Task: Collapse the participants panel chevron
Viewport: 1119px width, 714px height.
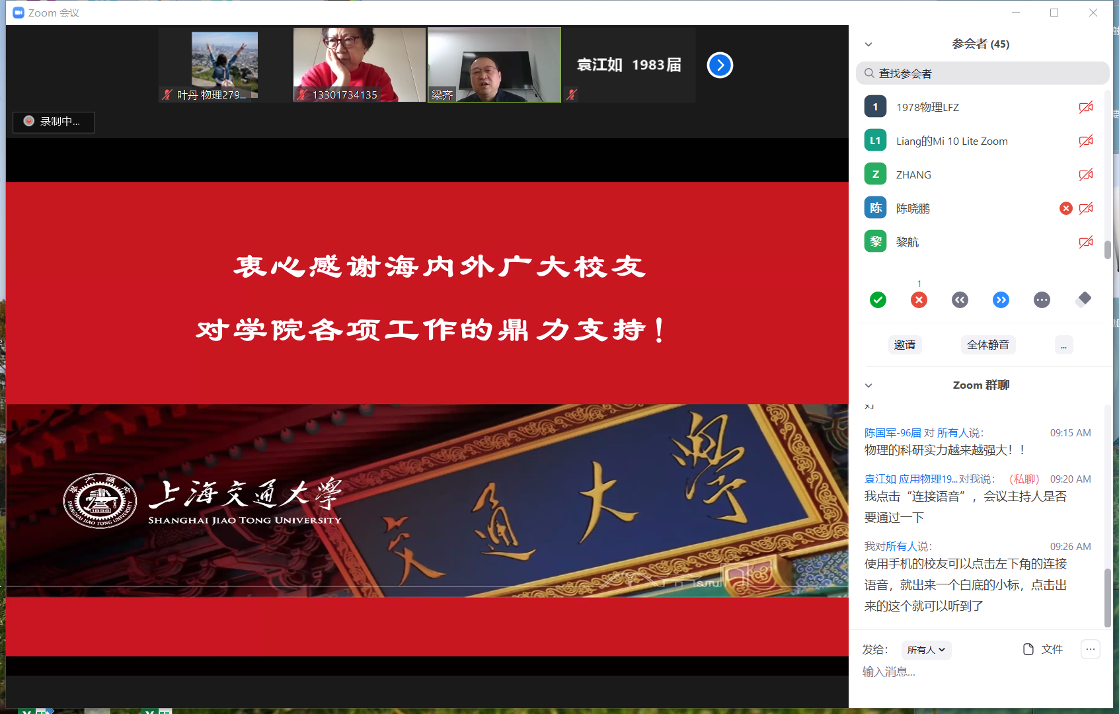Action: click(868, 44)
